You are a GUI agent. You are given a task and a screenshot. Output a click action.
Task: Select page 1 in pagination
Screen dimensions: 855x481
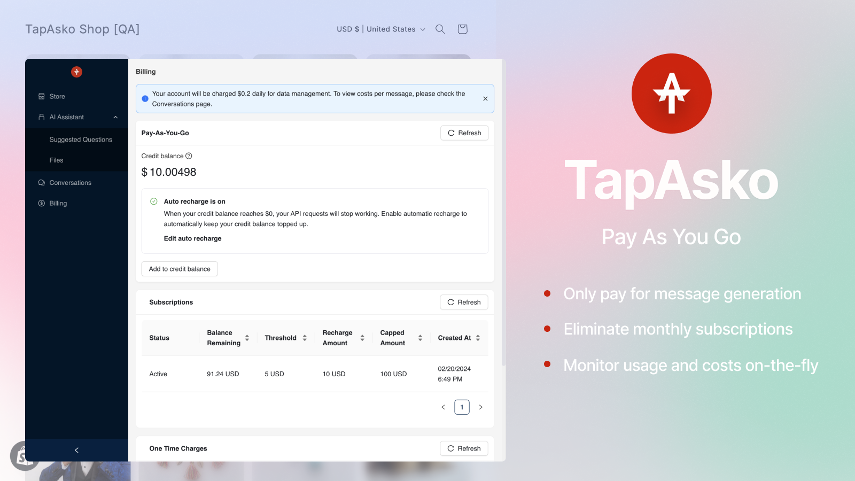[462, 407]
